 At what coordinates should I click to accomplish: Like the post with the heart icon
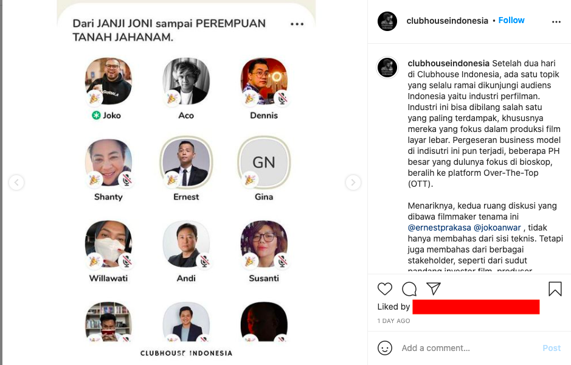point(384,289)
